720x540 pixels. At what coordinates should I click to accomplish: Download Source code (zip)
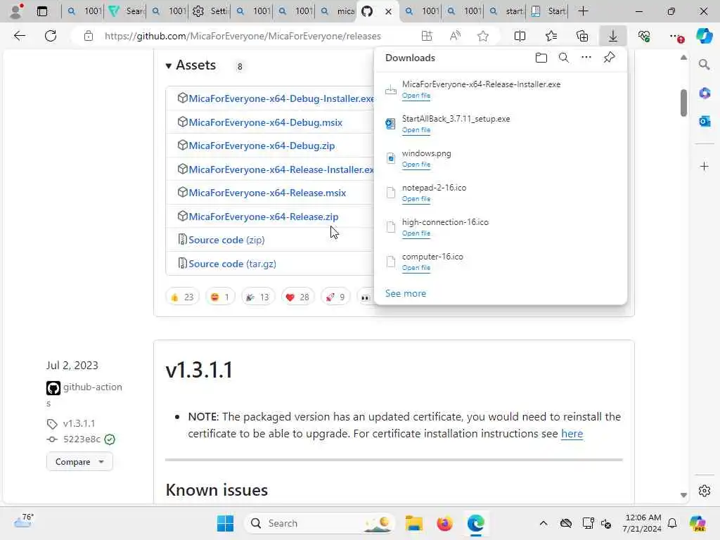coord(226,240)
